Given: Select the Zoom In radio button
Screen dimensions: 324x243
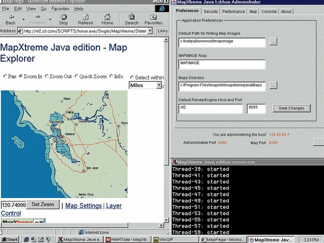Looking at the screenshot, I should click(21, 76).
